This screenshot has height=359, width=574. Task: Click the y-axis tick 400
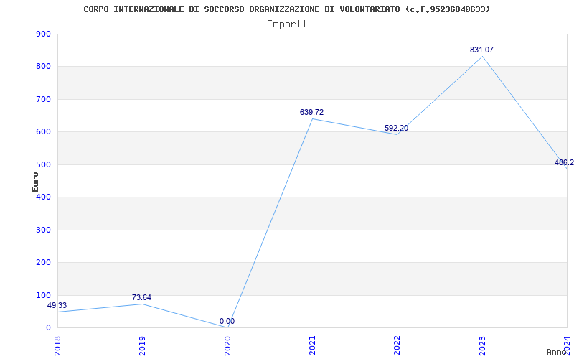pos(43,197)
